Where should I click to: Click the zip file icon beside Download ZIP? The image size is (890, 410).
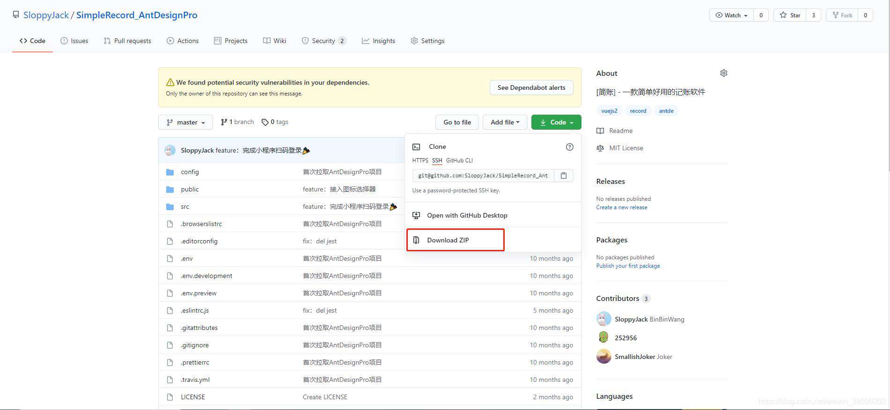pos(416,240)
